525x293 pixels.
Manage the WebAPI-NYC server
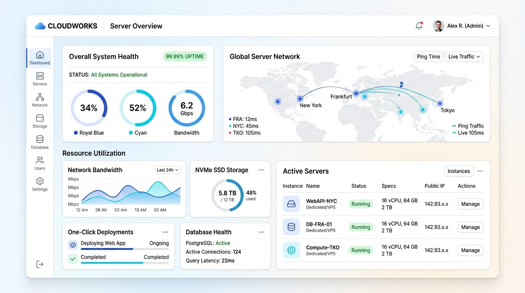click(470, 204)
